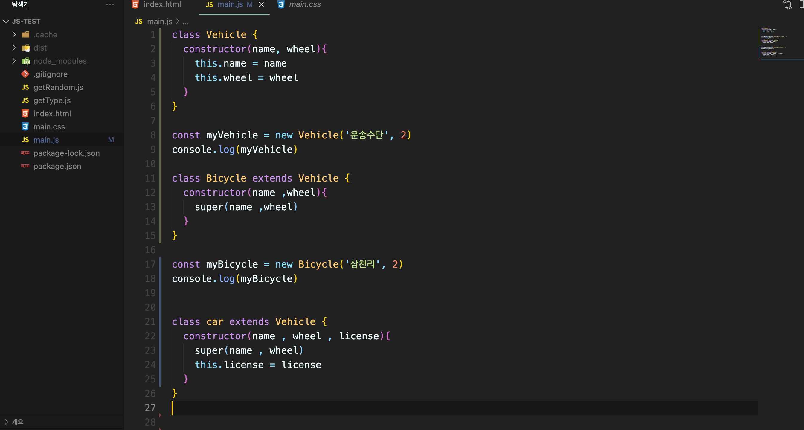Switch to the index.html tab
This screenshot has height=430, width=804.
coord(161,4)
